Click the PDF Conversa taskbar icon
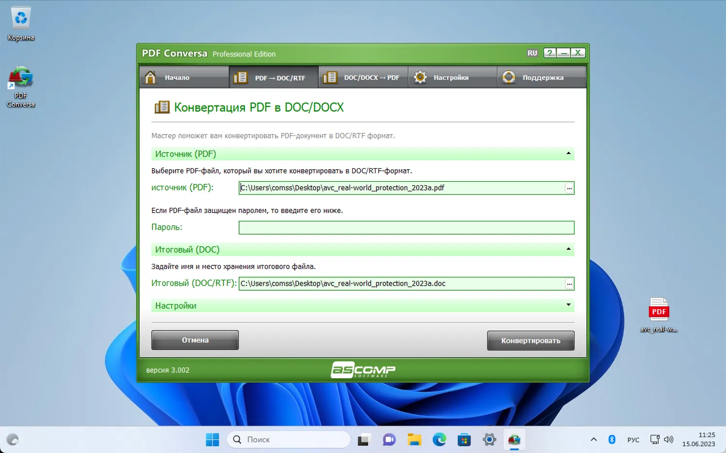Screen dimensions: 726x453 [514, 439]
